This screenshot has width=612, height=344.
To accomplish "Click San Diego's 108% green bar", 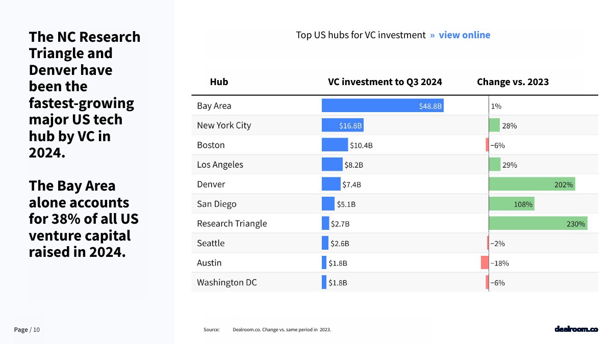I will tap(511, 204).
